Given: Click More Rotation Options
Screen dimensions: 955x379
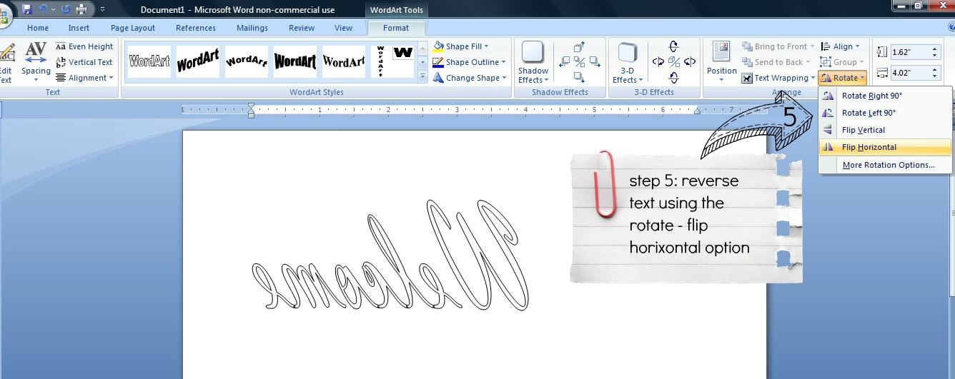Looking at the screenshot, I should click(x=888, y=165).
